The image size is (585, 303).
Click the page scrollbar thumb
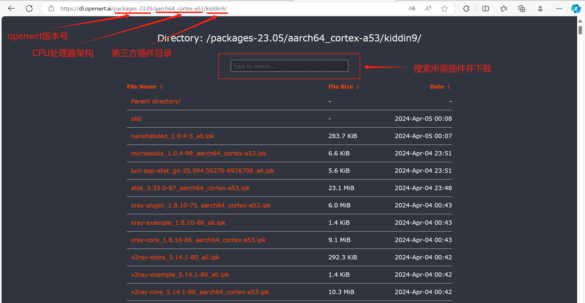coord(580,30)
